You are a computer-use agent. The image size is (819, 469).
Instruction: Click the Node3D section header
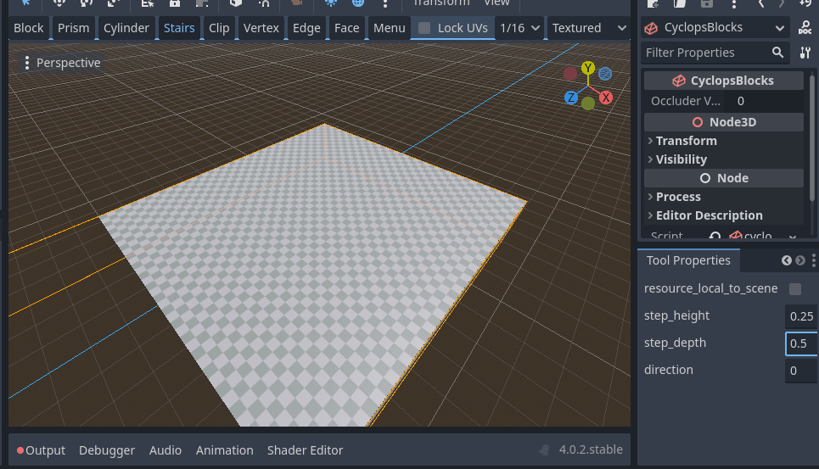pyautogui.click(x=723, y=122)
